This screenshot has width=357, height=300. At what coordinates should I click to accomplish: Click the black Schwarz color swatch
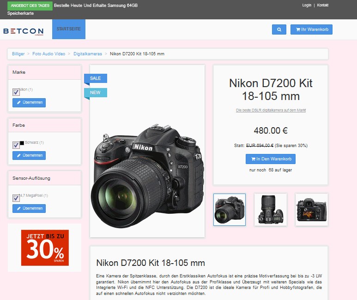(x=22, y=143)
